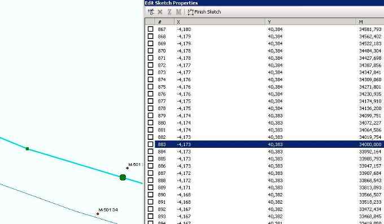Image resolution: width=384 pixels, height=224 pixels.
Task: Click the # column header
Action: coord(164,22)
